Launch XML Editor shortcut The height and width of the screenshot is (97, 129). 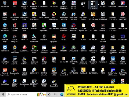tap(64, 48)
